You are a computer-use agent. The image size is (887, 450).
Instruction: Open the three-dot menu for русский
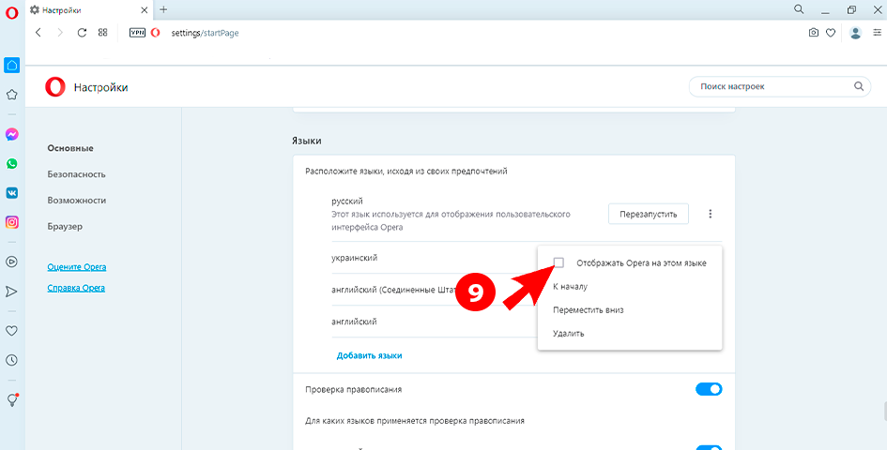(711, 214)
